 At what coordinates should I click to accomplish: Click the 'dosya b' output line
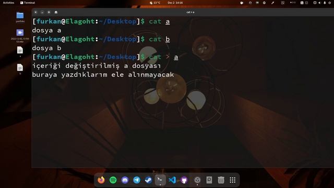(x=46, y=48)
